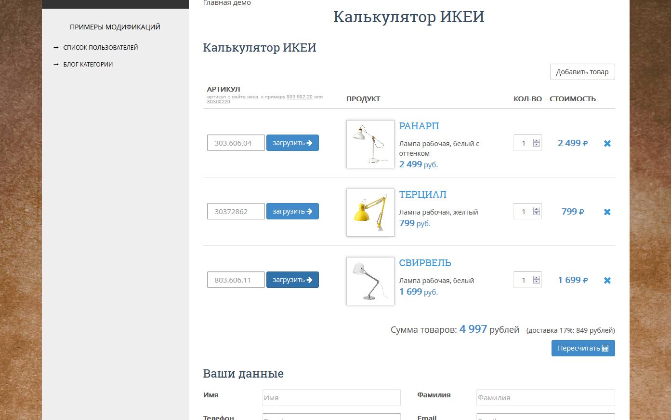Delete the СВИРВЕЛЬ row using the X icon
The height and width of the screenshot is (420, 671).
click(x=607, y=280)
